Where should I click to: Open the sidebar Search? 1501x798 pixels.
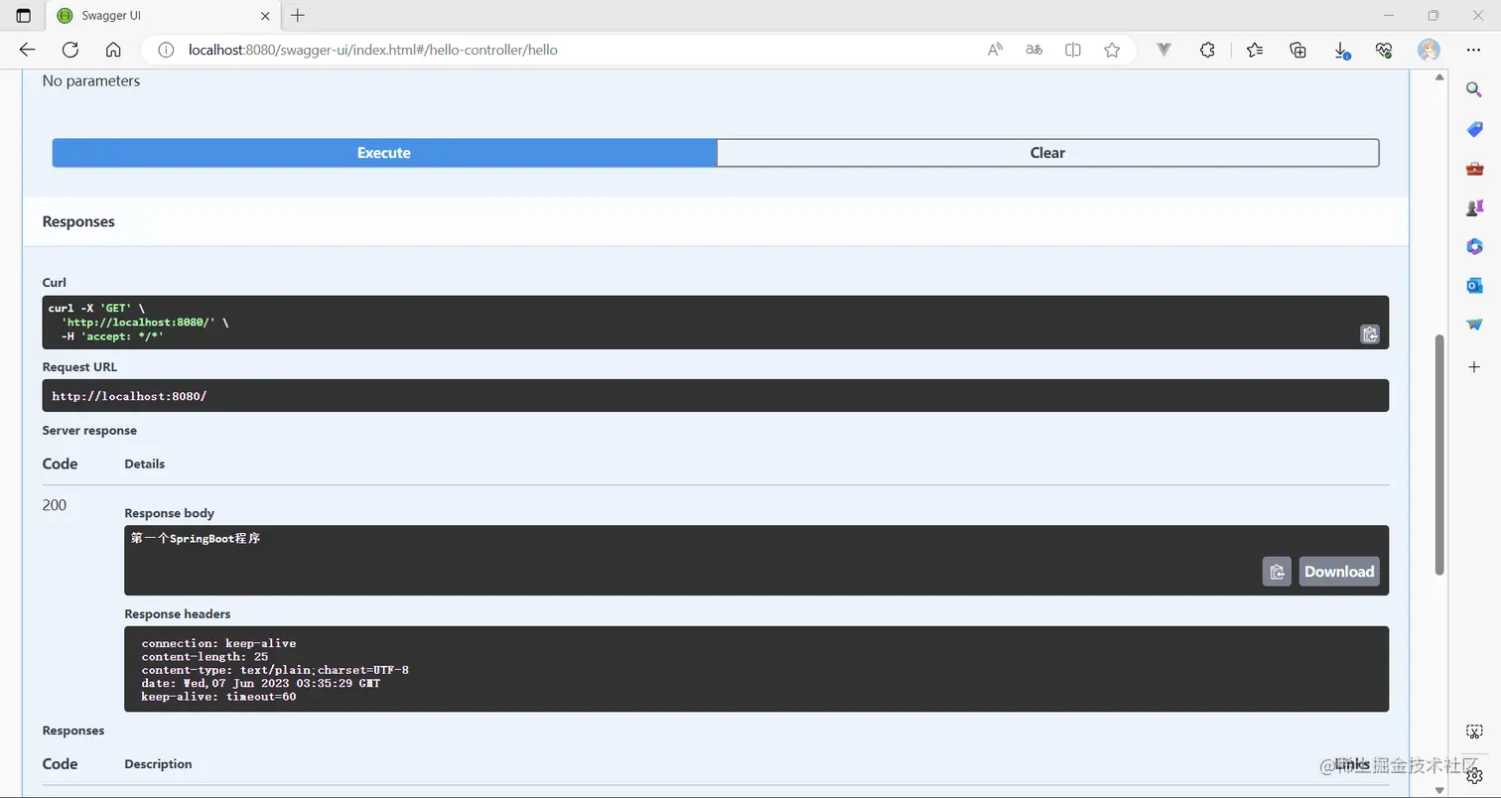coord(1474,90)
